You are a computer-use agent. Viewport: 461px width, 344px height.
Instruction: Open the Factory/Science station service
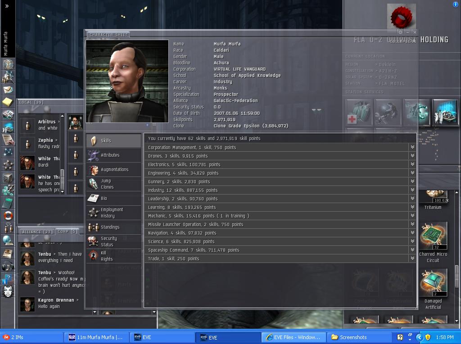(445, 112)
